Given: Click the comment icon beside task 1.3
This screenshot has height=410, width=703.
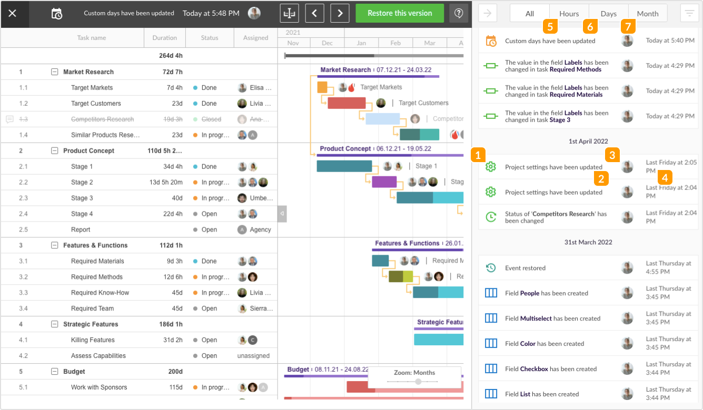Looking at the screenshot, I should click(x=9, y=119).
